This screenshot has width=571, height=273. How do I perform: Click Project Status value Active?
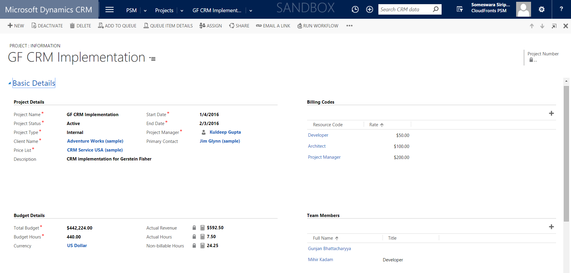click(x=73, y=124)
